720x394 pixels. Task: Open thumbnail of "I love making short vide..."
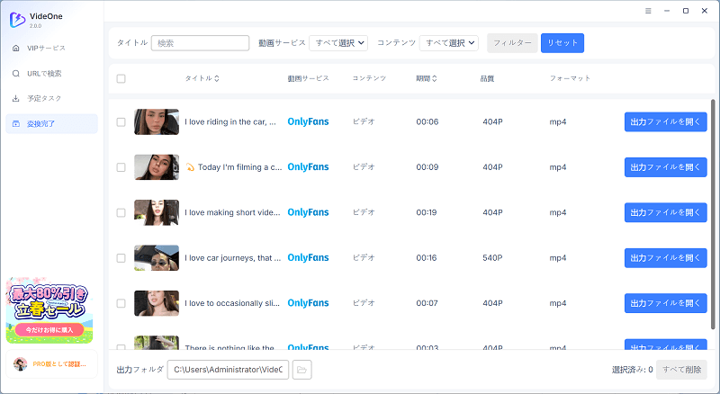pyautogui.click(x=157, y=212)
